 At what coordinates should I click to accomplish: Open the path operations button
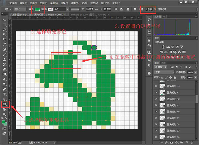pos(116,9)
